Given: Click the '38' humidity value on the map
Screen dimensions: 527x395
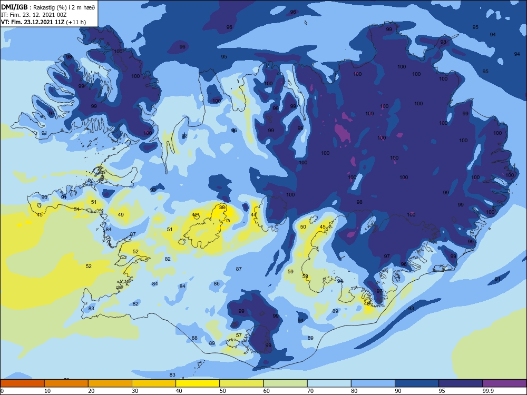Looking at the screenshot, I should pyautogui.click(x=222, y=207).
